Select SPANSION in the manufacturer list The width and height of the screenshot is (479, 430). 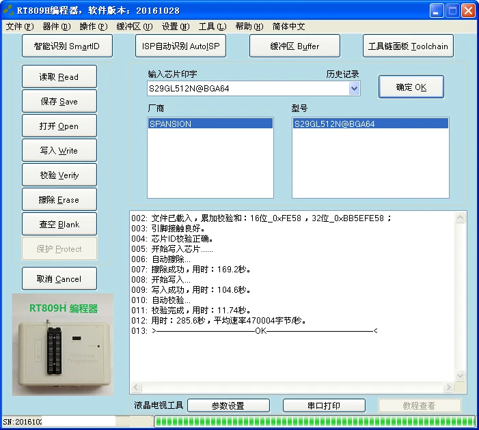[x=210, y=124]
